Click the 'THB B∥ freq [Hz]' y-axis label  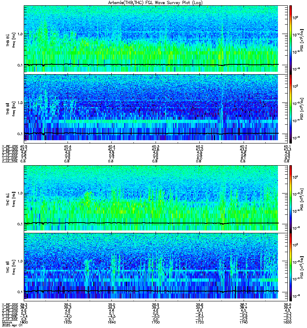(x=11, y=109)
